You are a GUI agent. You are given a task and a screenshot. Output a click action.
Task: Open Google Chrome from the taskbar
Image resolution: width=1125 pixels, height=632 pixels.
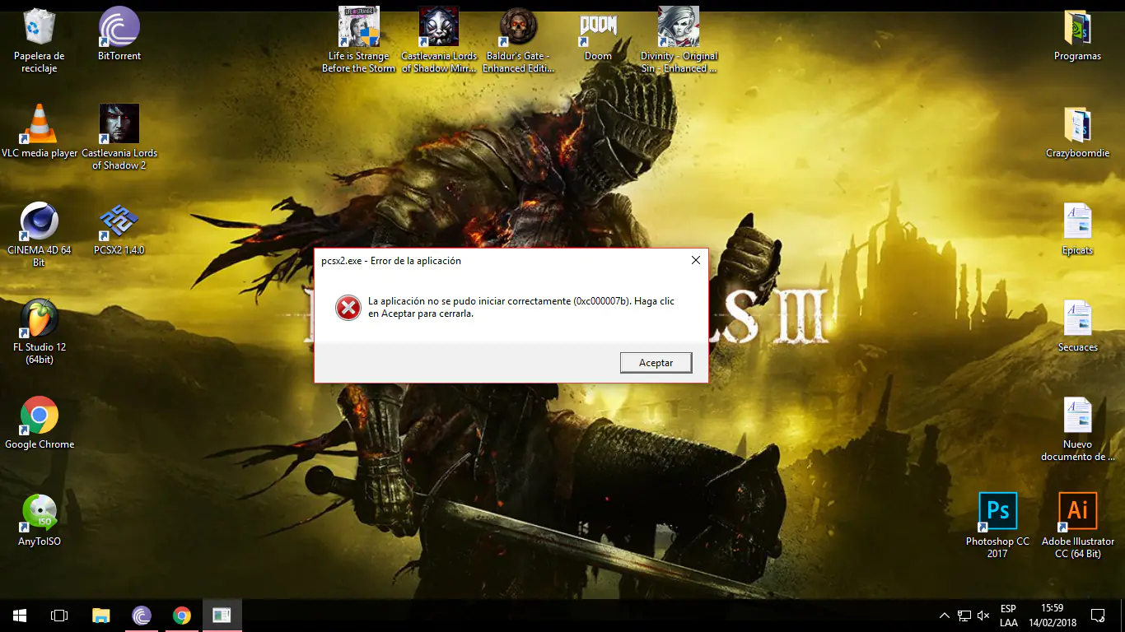(182, 616)
